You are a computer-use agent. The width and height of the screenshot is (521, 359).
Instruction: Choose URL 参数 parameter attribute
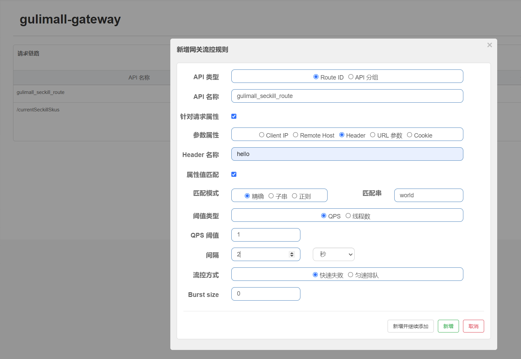[x=372, y=135]
